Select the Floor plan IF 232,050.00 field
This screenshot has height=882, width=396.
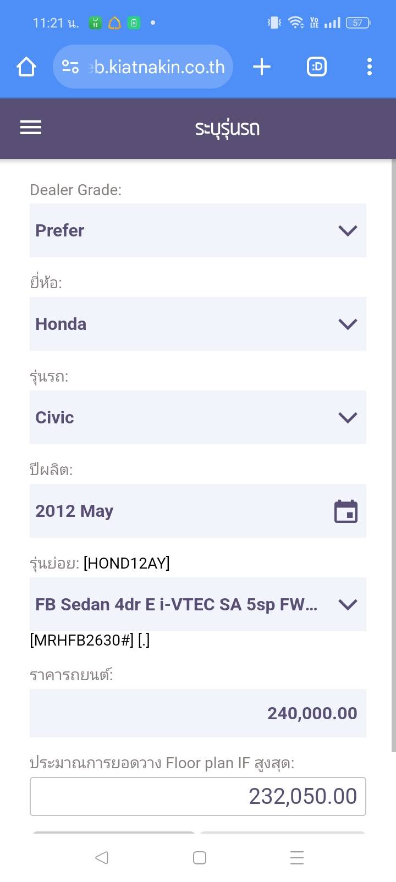[197, 796]
